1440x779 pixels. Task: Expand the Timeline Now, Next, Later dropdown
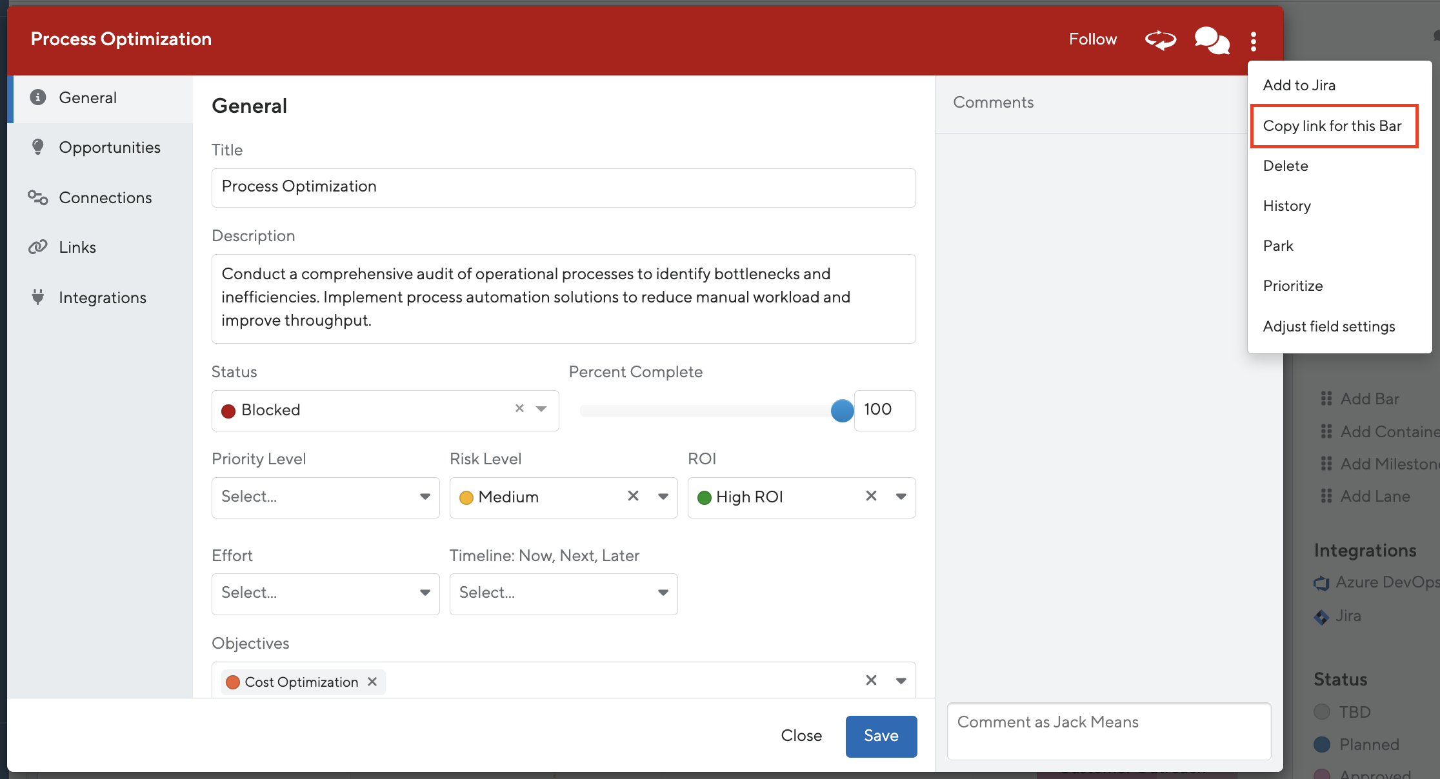click(x=563, y=593)
